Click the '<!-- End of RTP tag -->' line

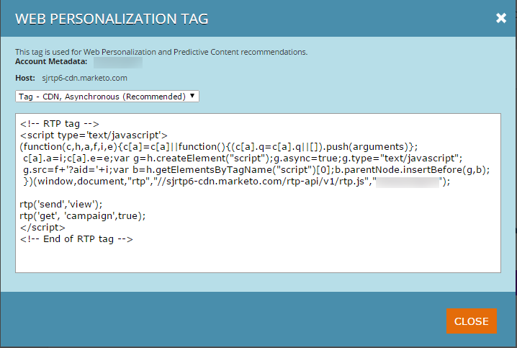tap(76, 238)
